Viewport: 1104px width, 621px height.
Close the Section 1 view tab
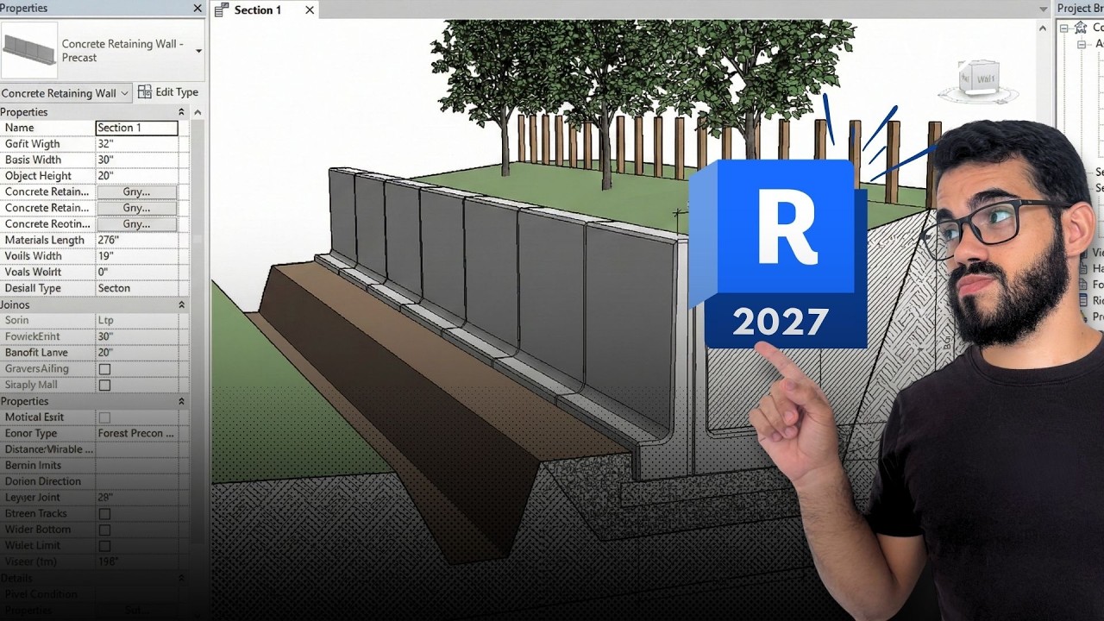point(310,10)
